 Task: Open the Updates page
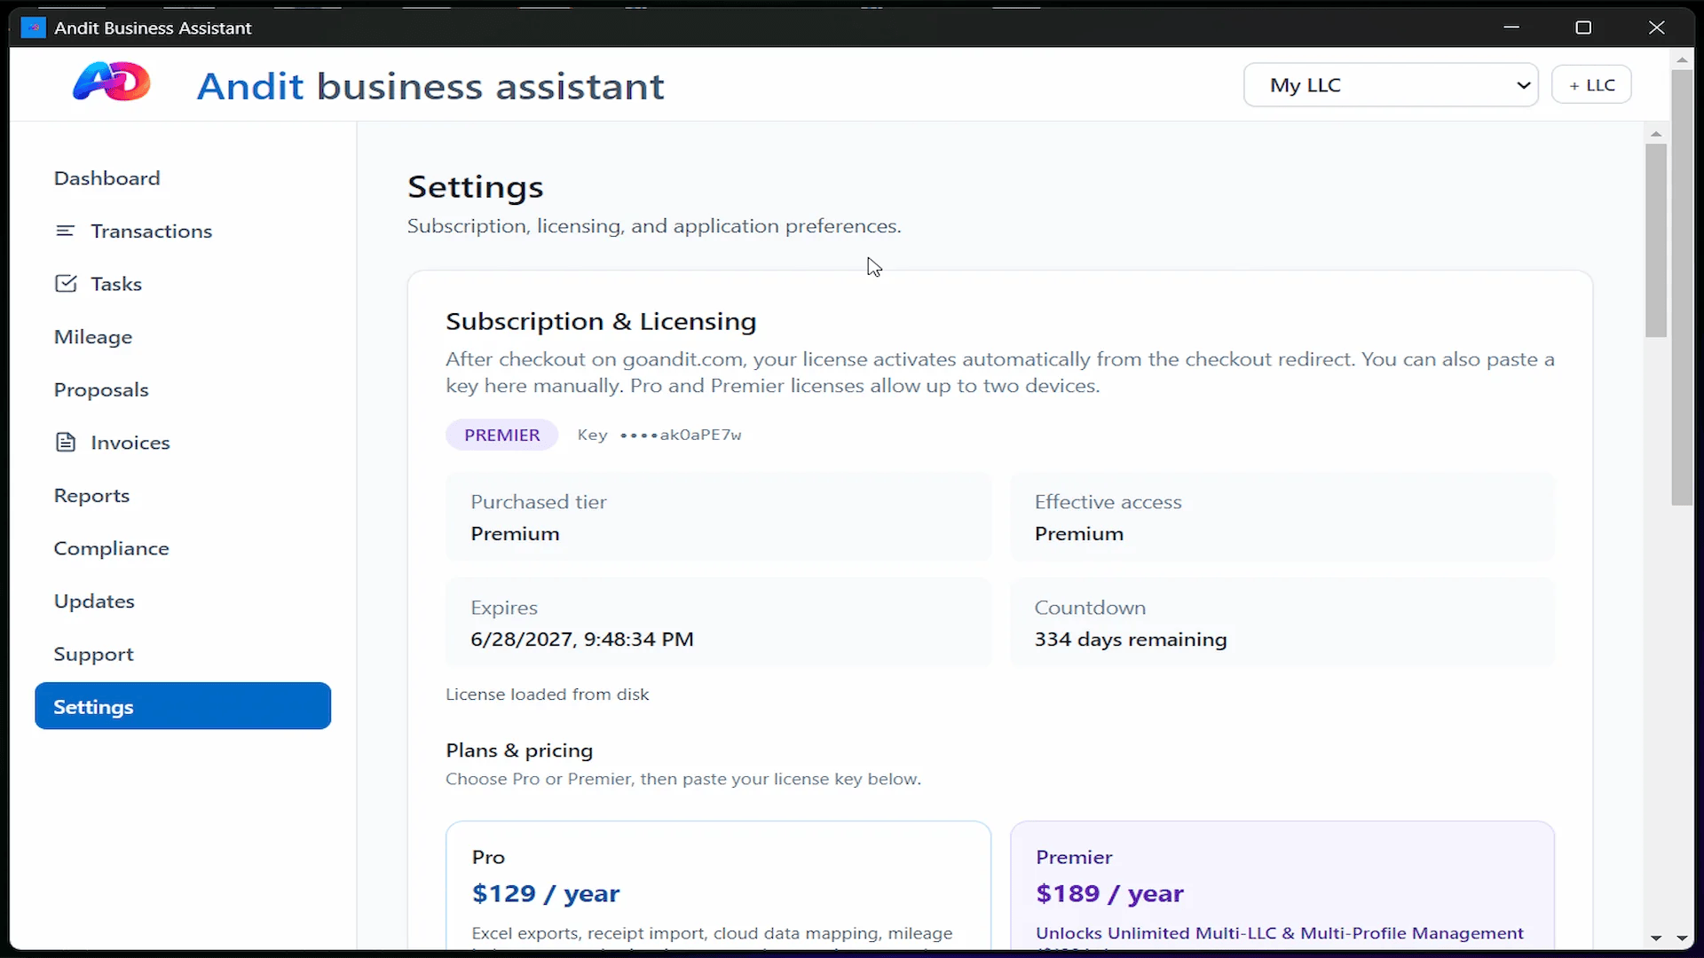tap(94, 601)
